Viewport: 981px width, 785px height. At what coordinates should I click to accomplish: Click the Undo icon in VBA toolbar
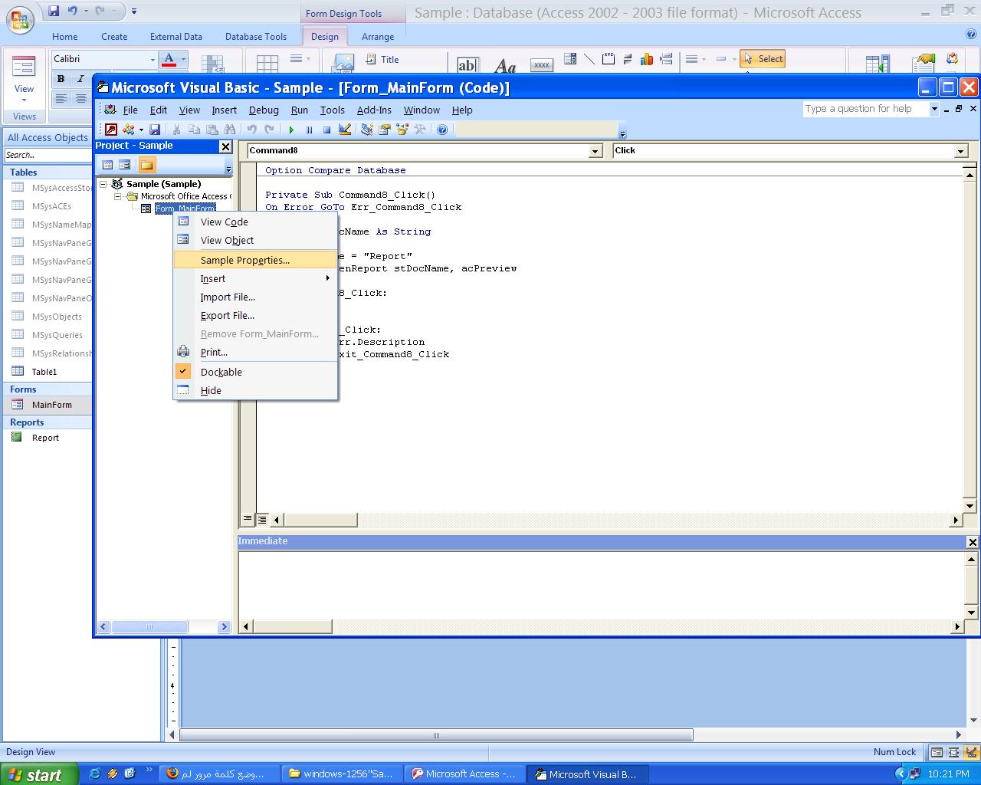251,130
